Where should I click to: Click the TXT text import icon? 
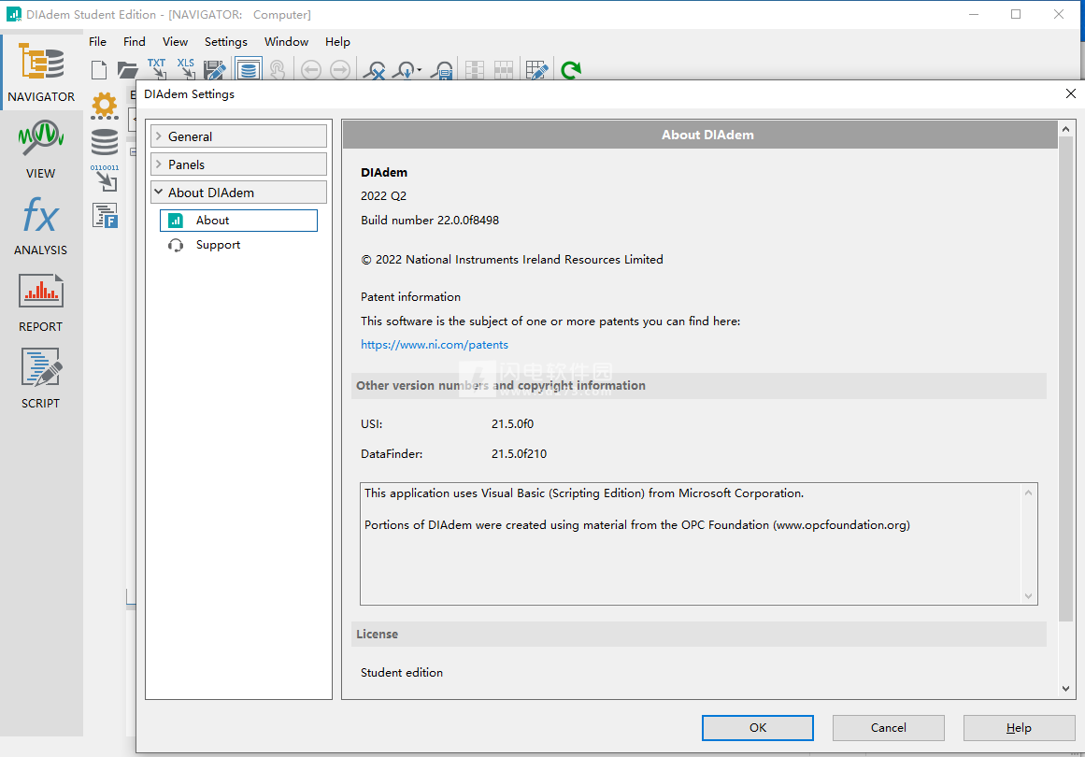point(156,68)
